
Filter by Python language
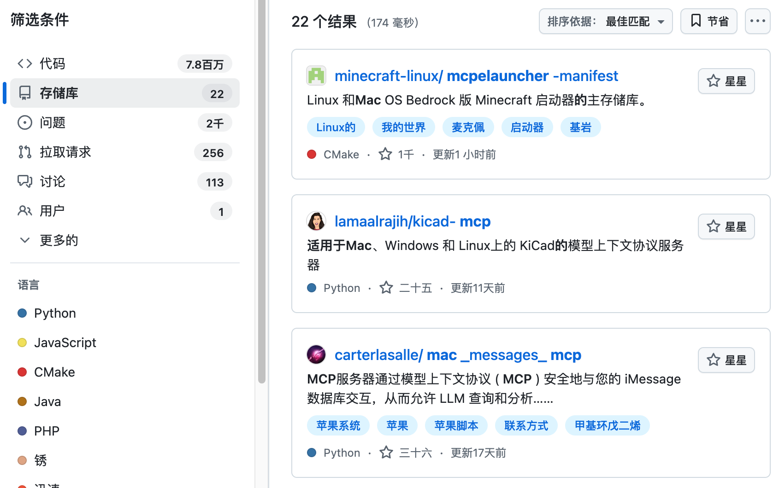tap(55, 313)
